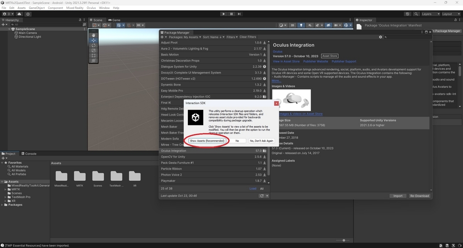Click Oculus headset image thumbnail
The height and width of the screenshot is (248, 463).
click(291, 100)
